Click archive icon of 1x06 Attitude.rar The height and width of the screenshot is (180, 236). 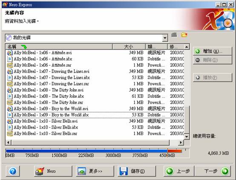click(10, 65)
